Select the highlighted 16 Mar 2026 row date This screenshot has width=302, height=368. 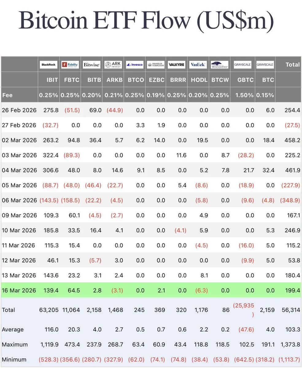(x=19, y=290)
